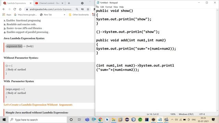Open Notepad Edit menu
Viewport: 219px width, 123px height.
point(102,7)
